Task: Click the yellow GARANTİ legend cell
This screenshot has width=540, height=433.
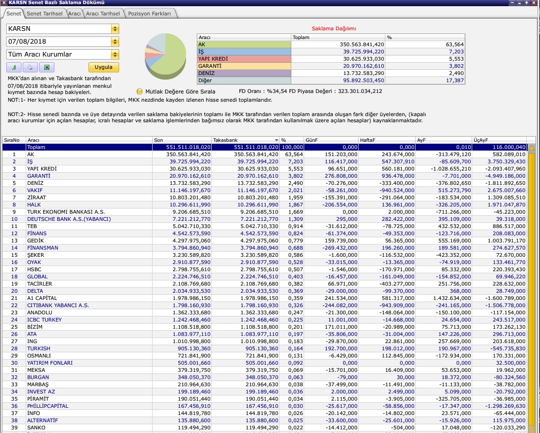Action: (x=244, y=66)
